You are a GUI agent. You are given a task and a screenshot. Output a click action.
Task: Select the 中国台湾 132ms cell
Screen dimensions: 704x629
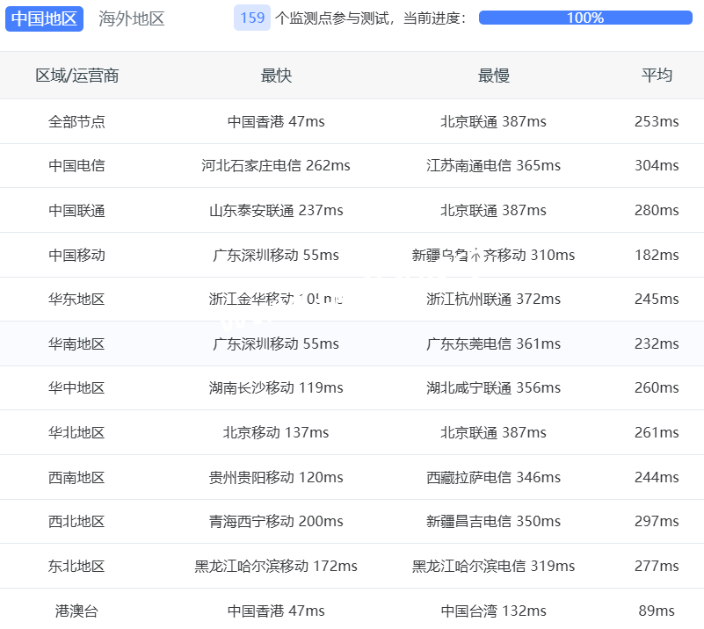pos(493,611)
